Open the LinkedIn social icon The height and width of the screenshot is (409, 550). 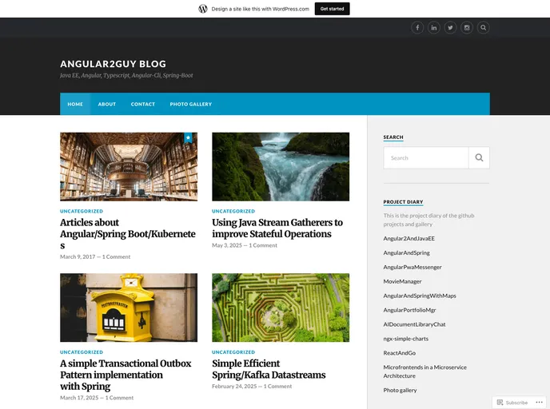pyautogui.click(x=433, y=28)
